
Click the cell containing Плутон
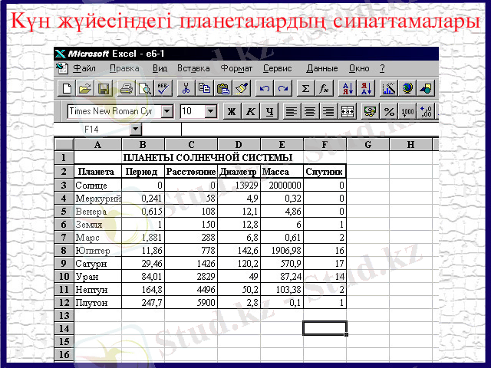pos(97,303)
